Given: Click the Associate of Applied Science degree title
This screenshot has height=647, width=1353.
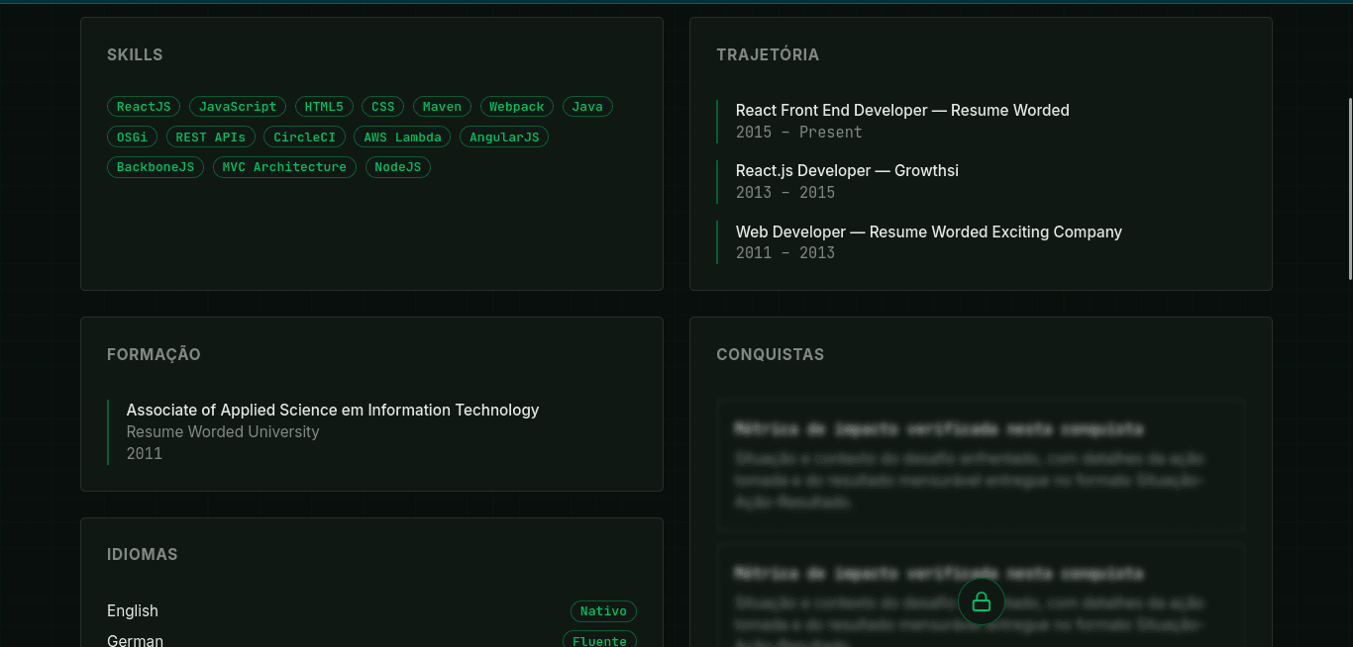Looking at the screenshot, I should point(333,410).
